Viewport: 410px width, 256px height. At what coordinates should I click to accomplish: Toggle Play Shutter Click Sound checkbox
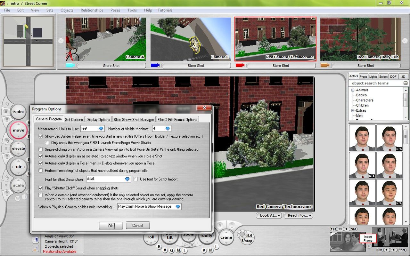[41, 188]
